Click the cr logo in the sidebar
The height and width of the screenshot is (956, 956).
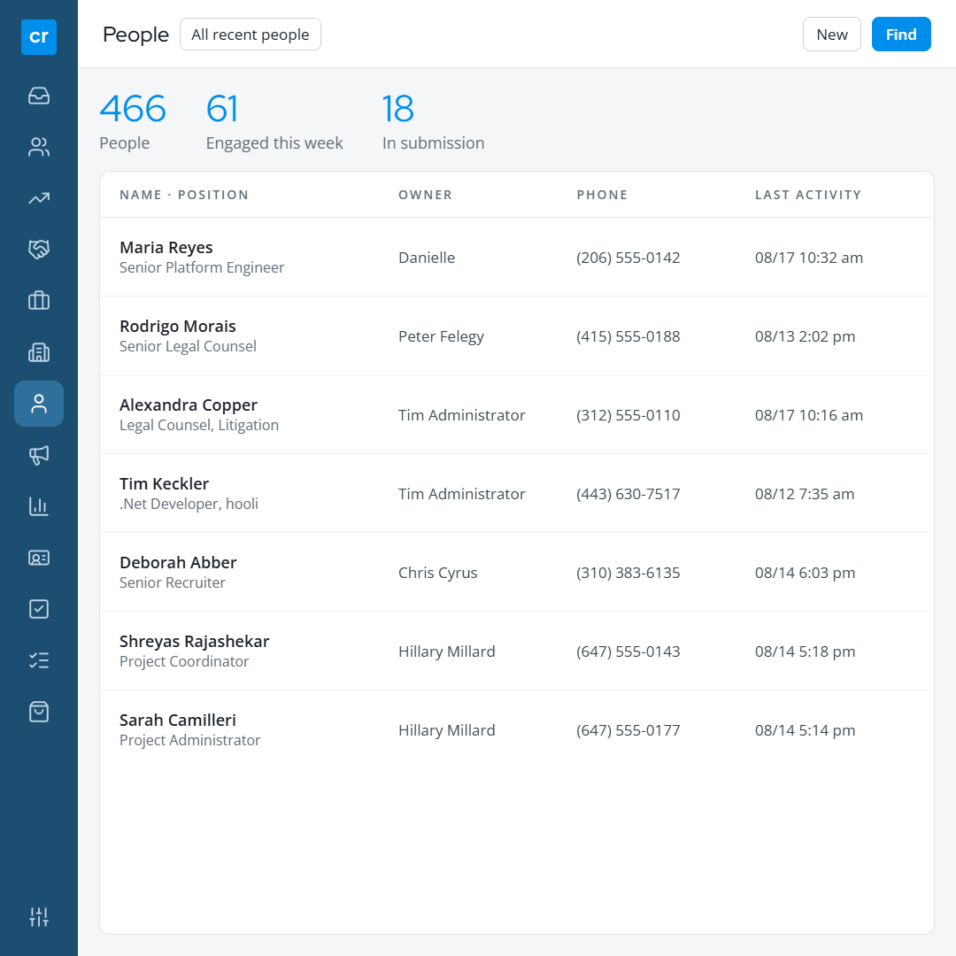[x=38, y=37]
